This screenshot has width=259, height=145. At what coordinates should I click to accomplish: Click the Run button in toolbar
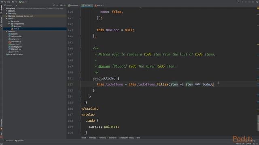(243, 2)
